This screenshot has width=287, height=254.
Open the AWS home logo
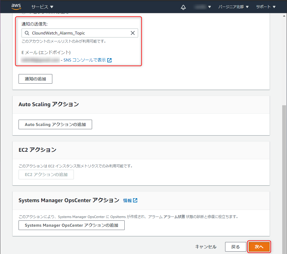[x=16, y=7]
